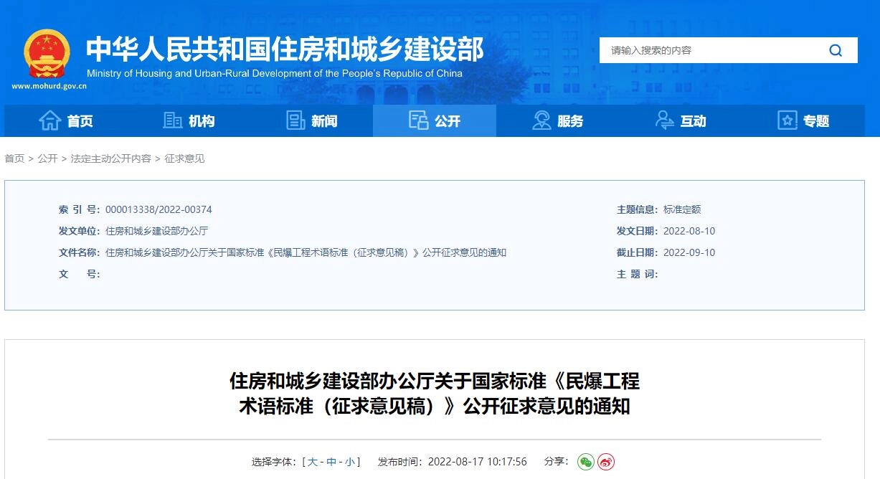
Task: Click the 服务 services icon
Action: 540,120
